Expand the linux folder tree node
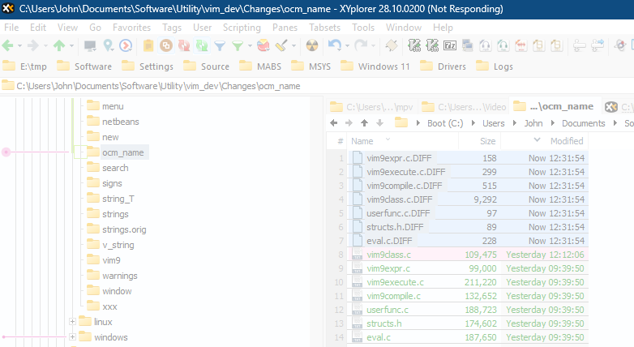 pyautogui.click(x=73, y=322)
